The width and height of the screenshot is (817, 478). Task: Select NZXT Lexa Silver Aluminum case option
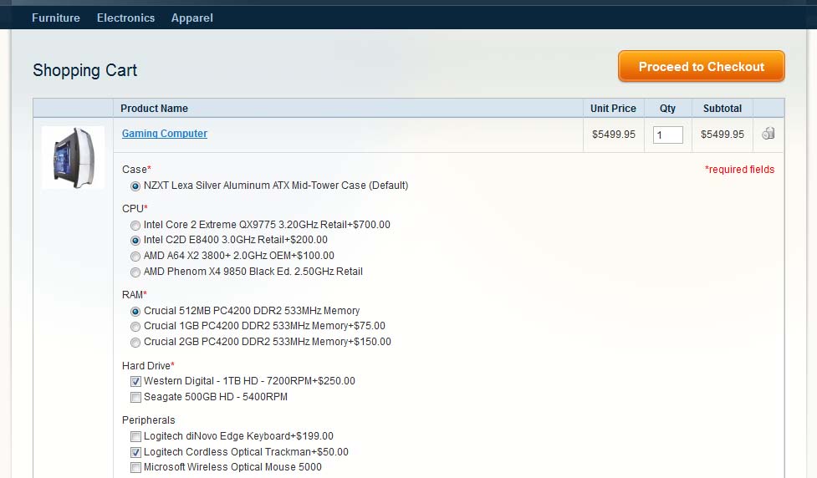135,186
